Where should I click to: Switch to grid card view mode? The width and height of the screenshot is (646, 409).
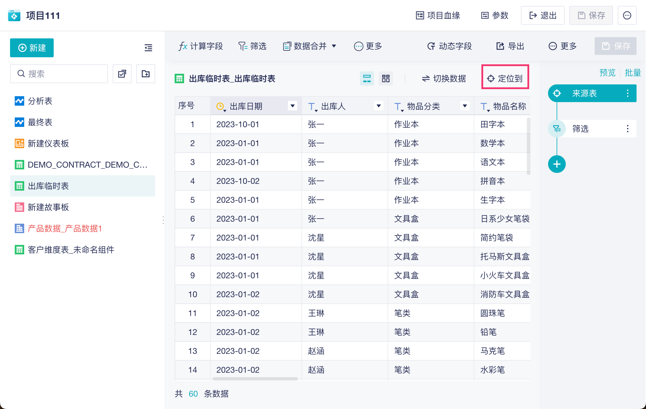pyautogui.click(x=386, y=78)
